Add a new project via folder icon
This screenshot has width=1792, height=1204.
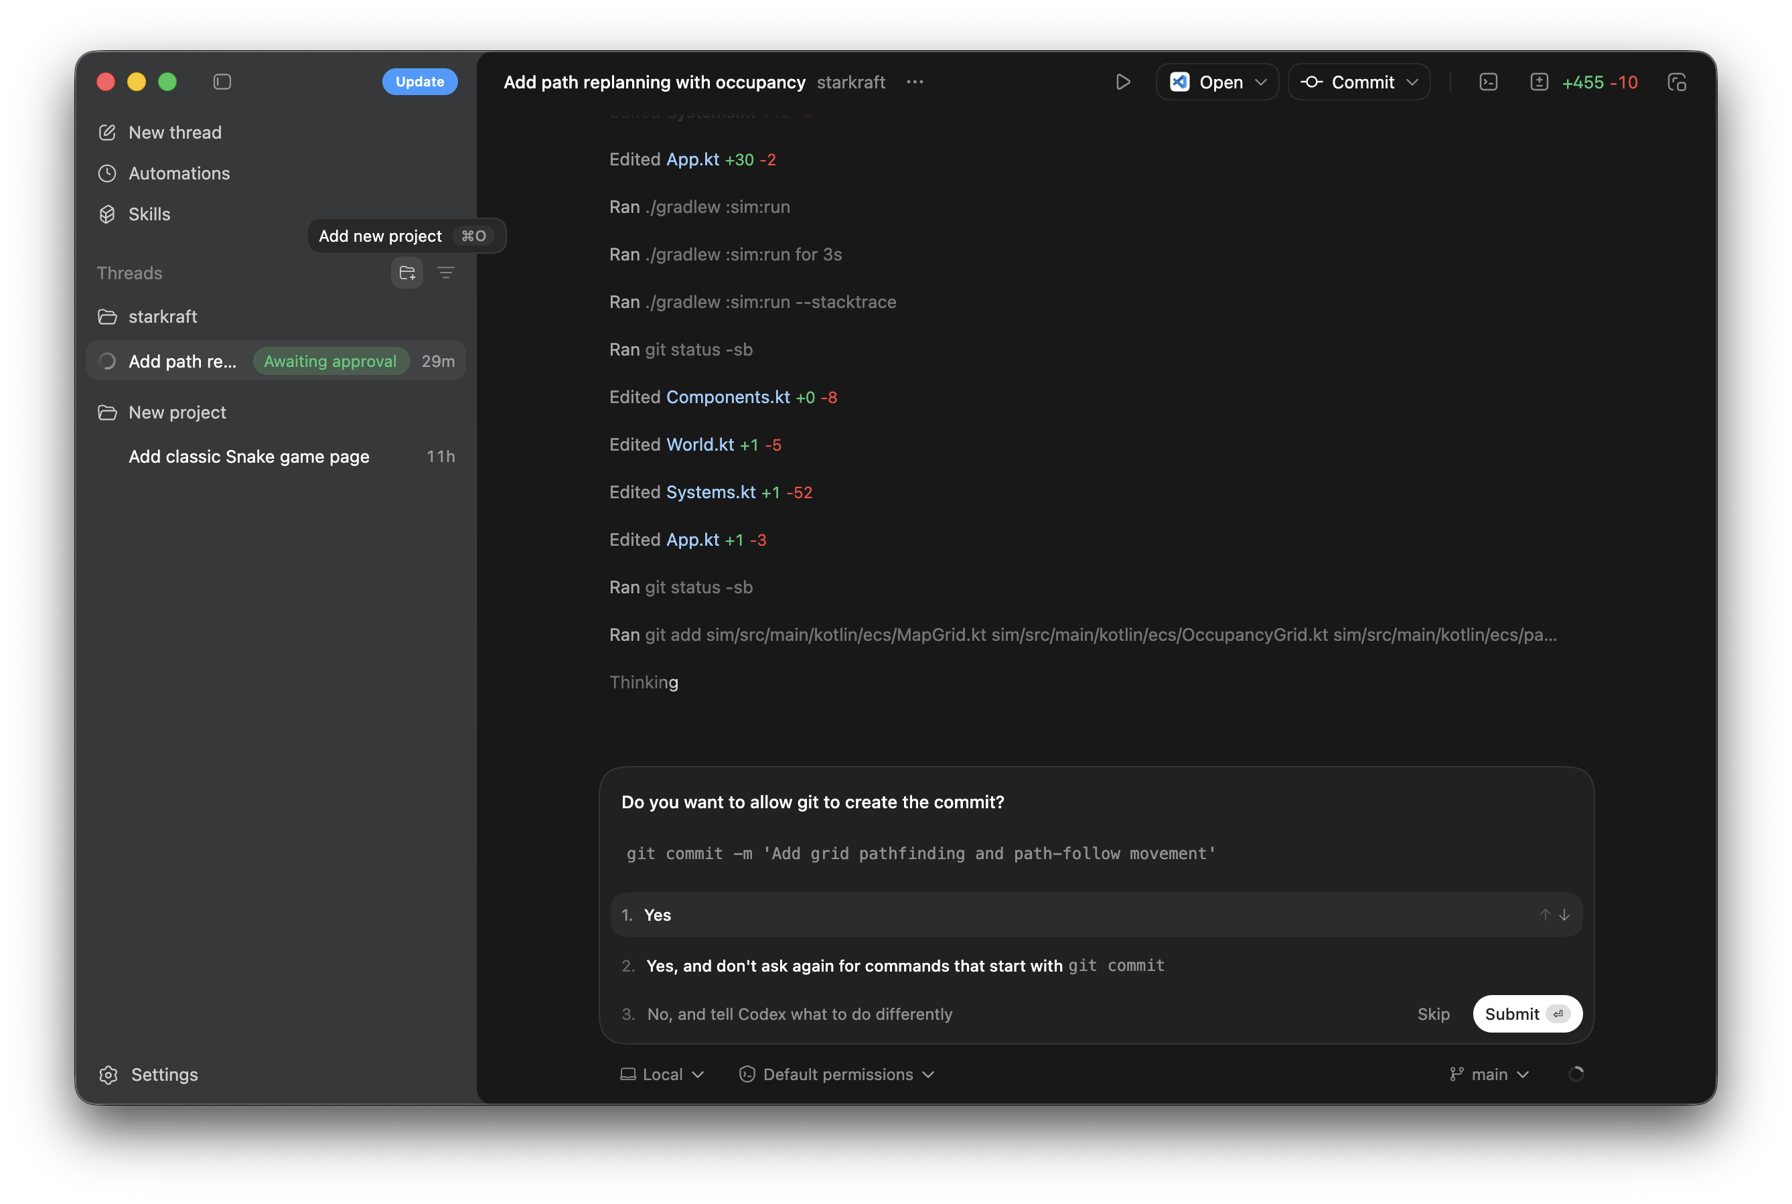[x=407, y=273]
